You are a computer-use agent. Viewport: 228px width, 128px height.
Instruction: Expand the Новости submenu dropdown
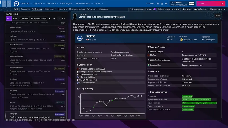[x=62, y=9]
